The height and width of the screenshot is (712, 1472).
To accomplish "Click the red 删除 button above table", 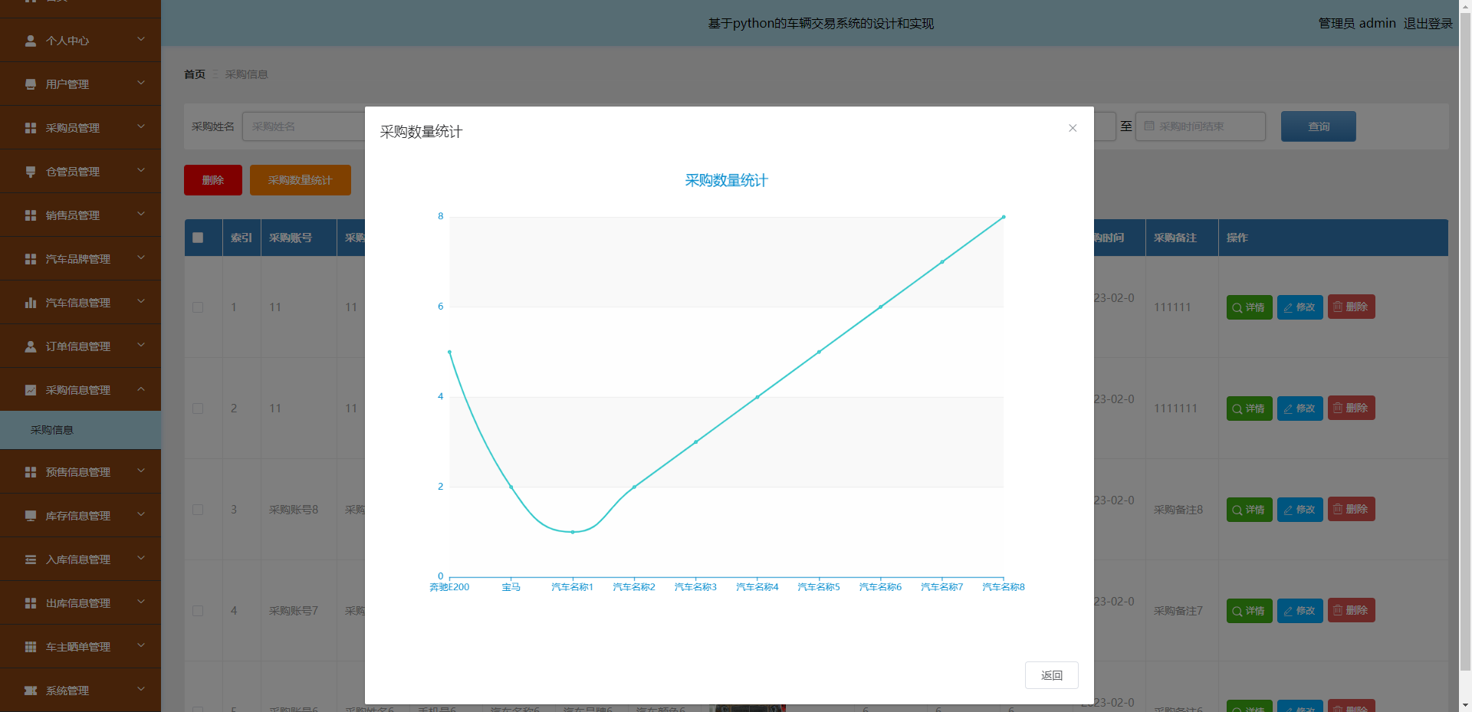I will point(213,180).
